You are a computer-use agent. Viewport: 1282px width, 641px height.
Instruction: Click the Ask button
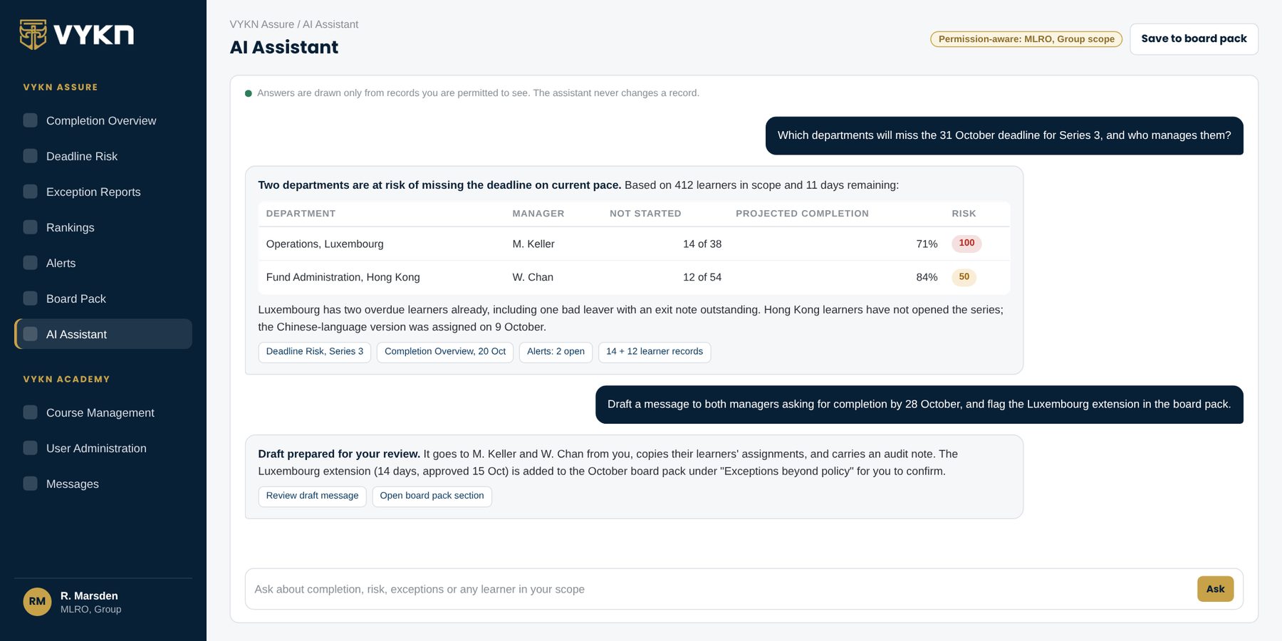coord(1215,589)
